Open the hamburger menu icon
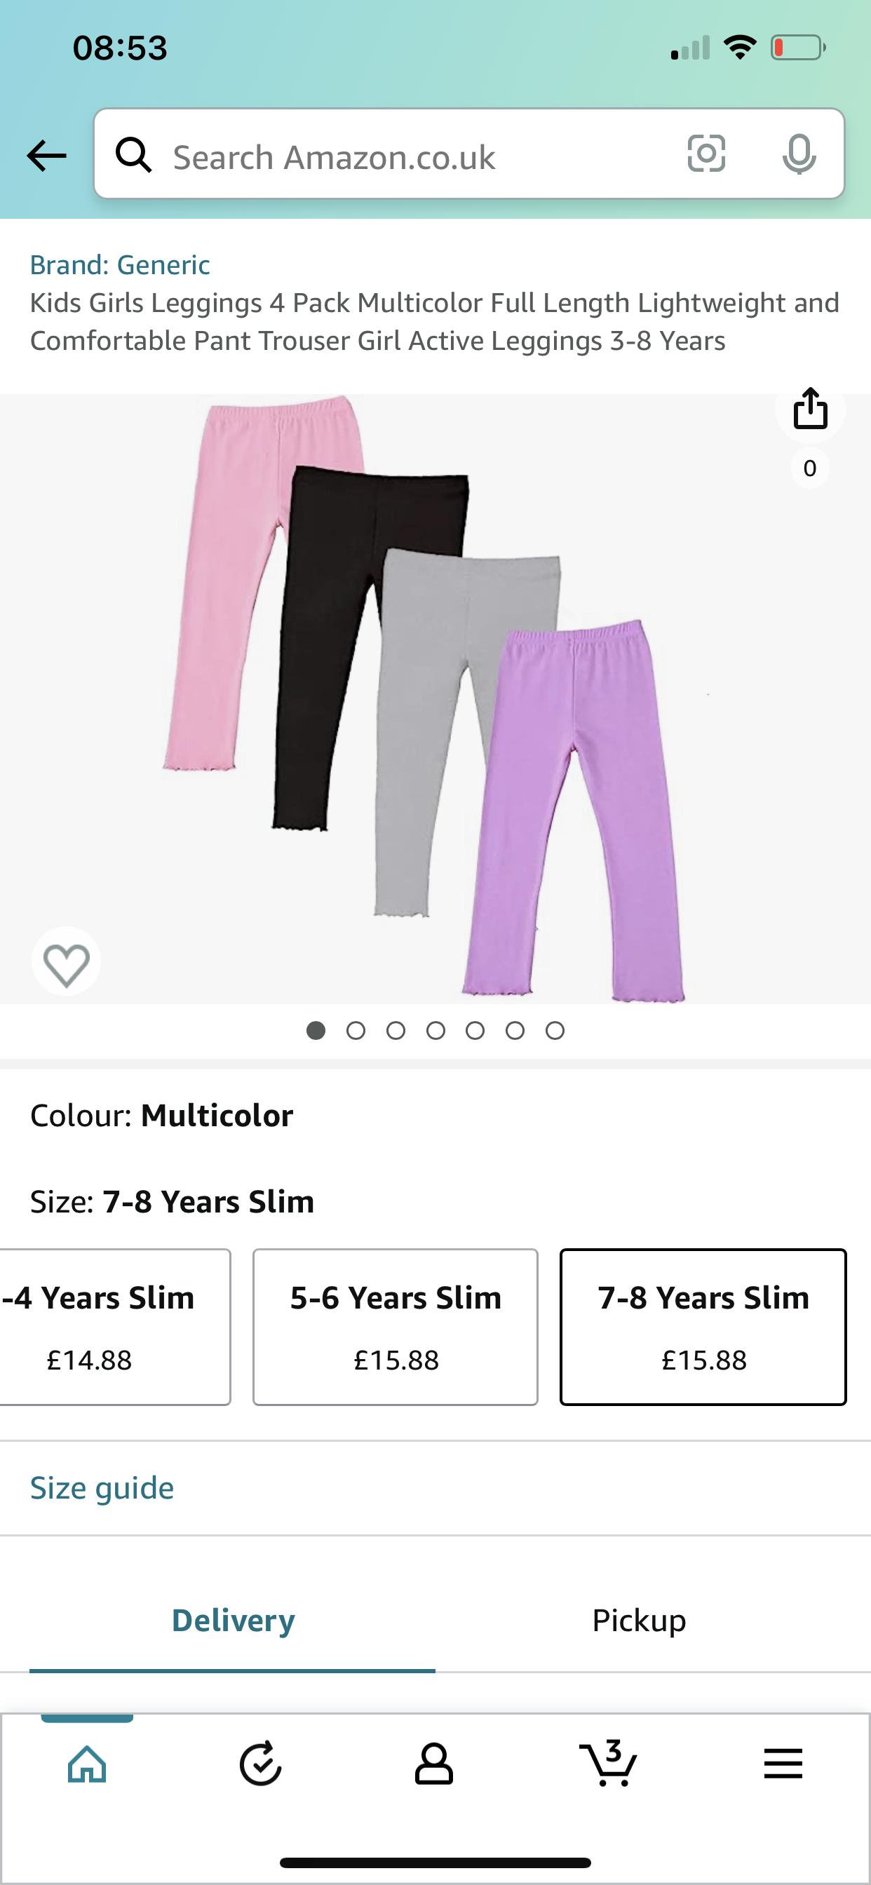This screenshot has width=871, height=1885. (783, 1764)
